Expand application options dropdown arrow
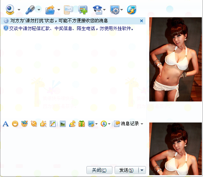The image size is (203, 177). pyautogui.click(x=121, y=10)
